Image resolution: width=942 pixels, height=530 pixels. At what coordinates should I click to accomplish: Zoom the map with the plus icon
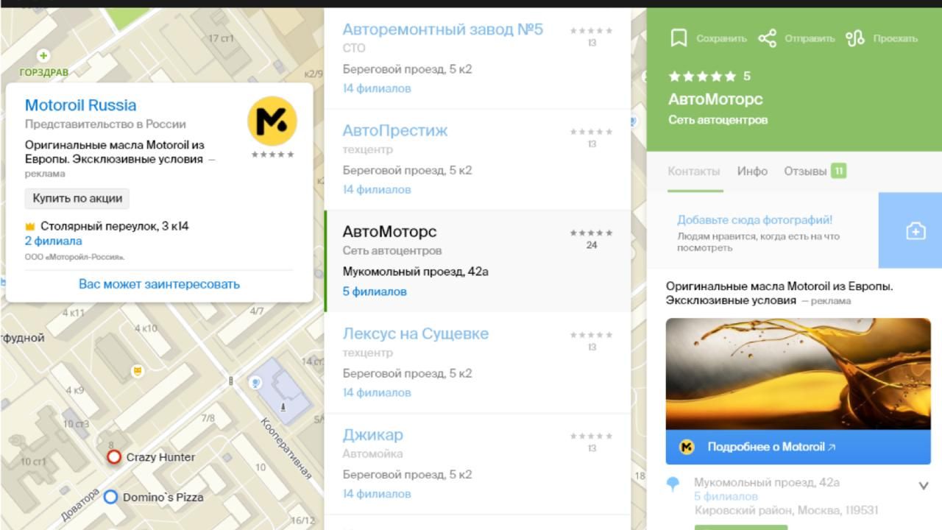44,54
